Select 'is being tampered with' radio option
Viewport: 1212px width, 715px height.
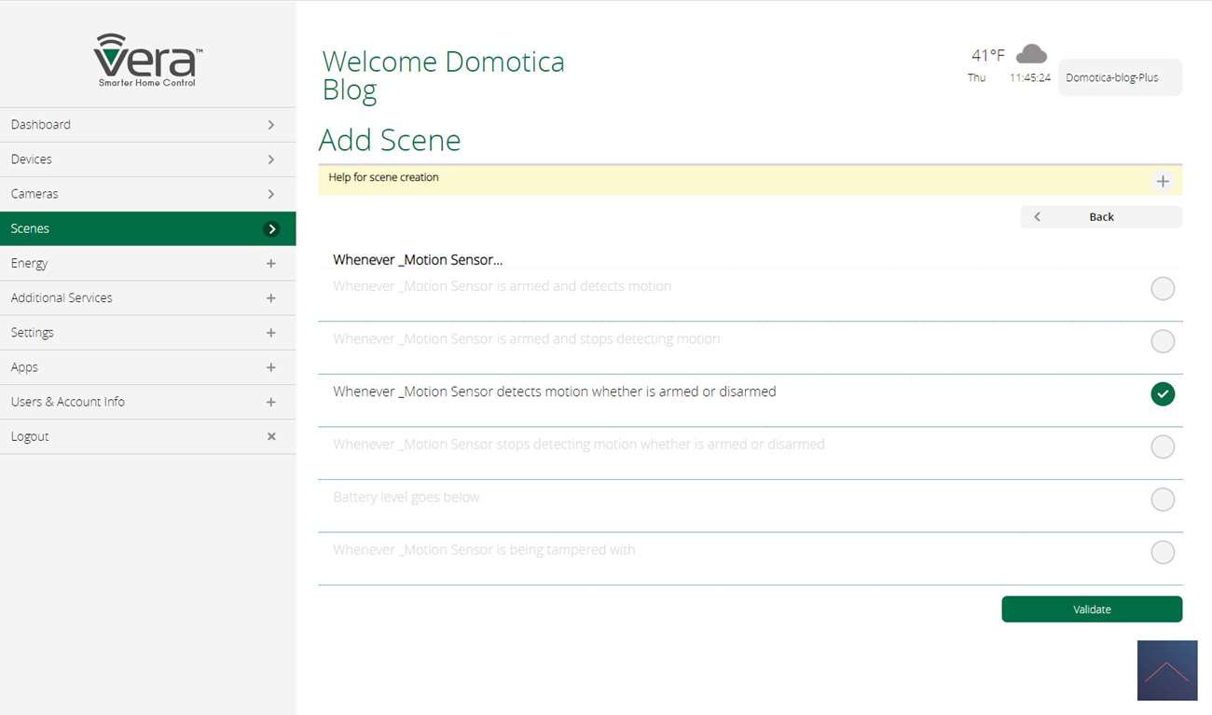click(x=1162, y=553)
